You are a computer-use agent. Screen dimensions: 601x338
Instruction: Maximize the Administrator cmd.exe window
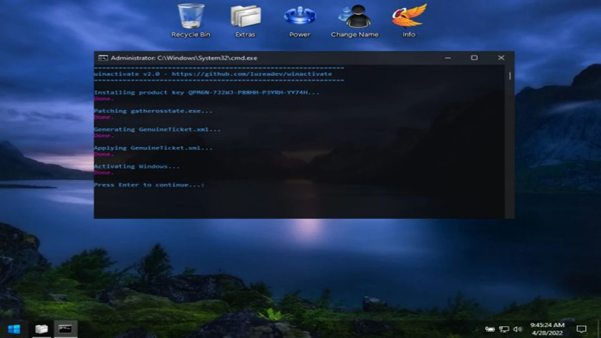[x=474, y=58]
